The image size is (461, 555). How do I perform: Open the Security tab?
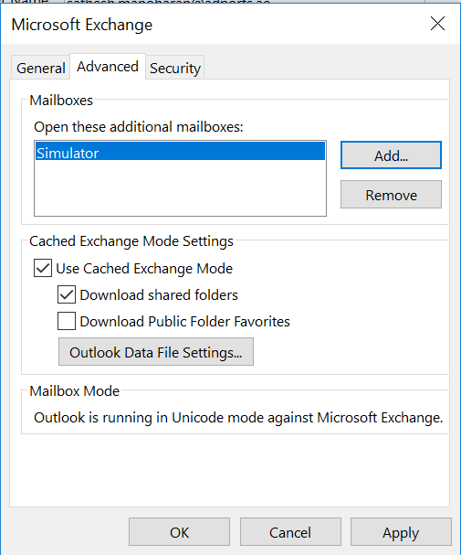click(175, 68)
